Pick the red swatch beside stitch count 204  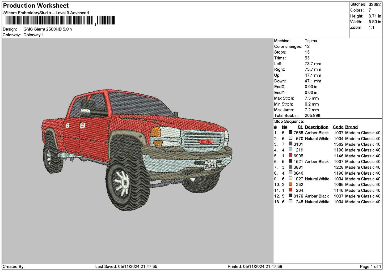(x=290, y=190)
